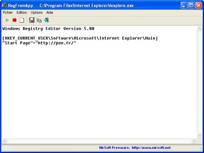This screenshot has width=204, height=153.
Task: Maximize the RegFromApp window
Action: click(x=191, y=5)
